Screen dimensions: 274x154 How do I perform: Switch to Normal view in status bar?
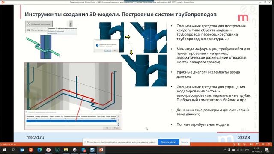[251, 145]
